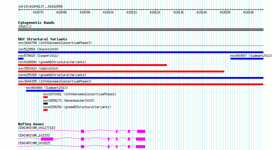Click the 41812k ruler tick label
Screen dimensions: 272x150
[155, 12]
